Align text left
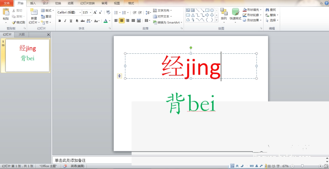The height and width of the screenshot is (169, 329). click(x=116, y=20)
